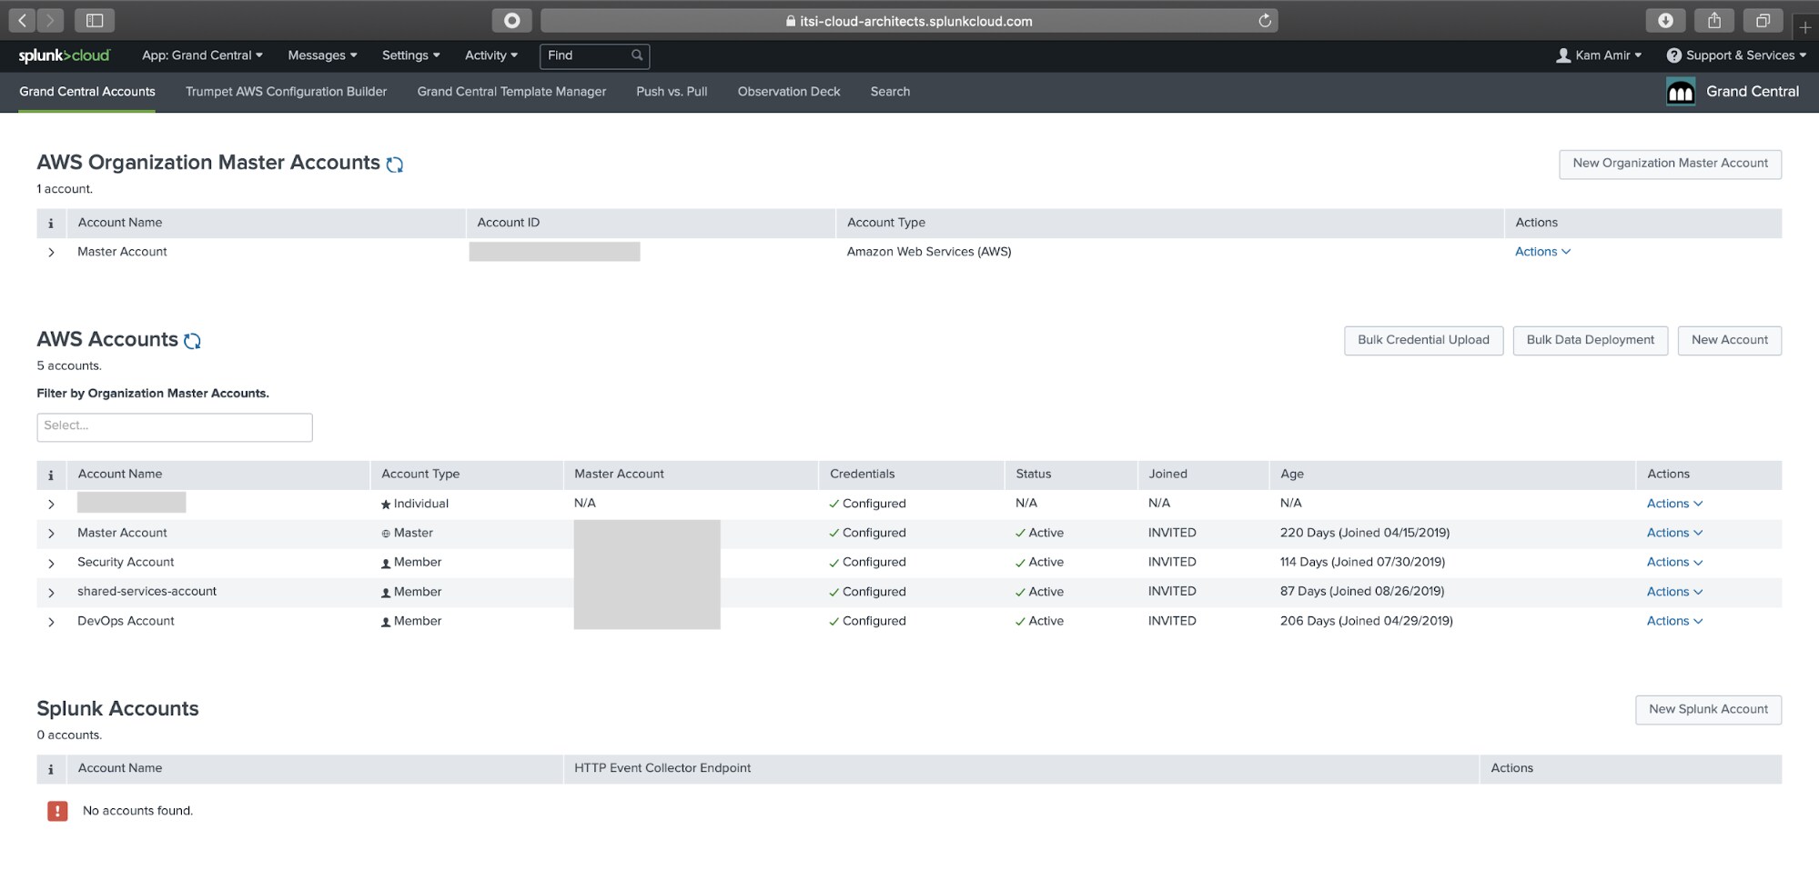
Task: Open the Settings menu
Action: point(410,55)
